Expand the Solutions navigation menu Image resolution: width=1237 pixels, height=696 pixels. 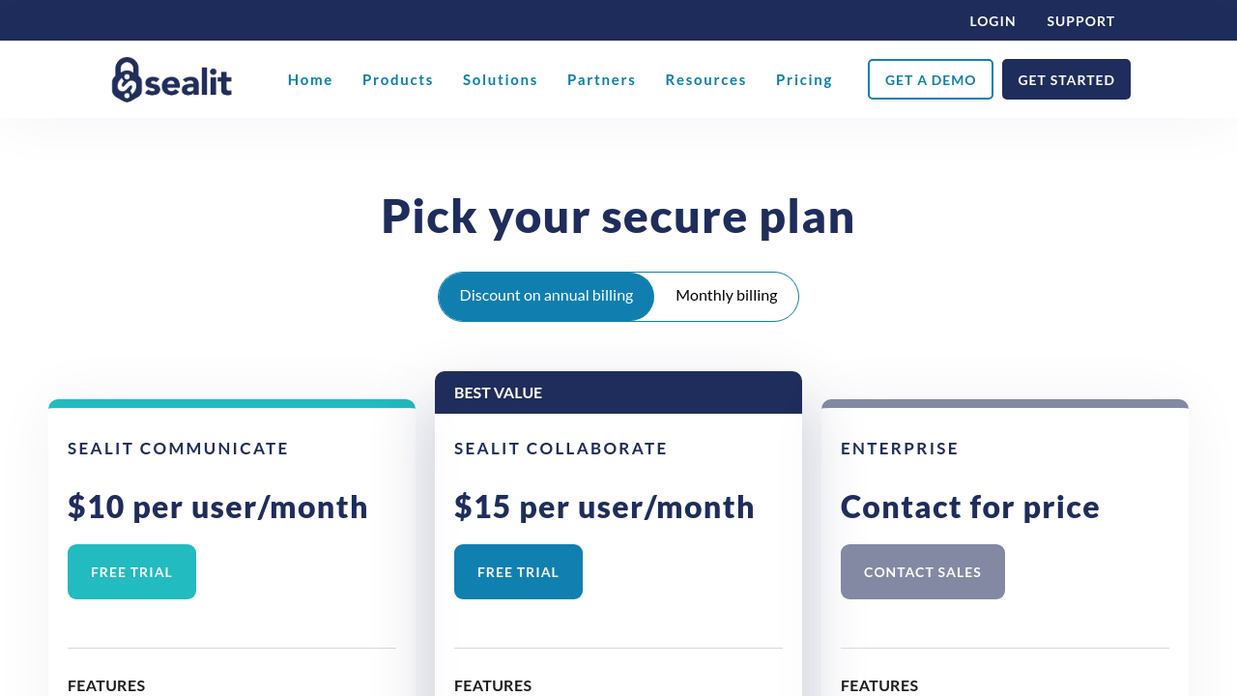pyautogui.click(x=500, y=79)
